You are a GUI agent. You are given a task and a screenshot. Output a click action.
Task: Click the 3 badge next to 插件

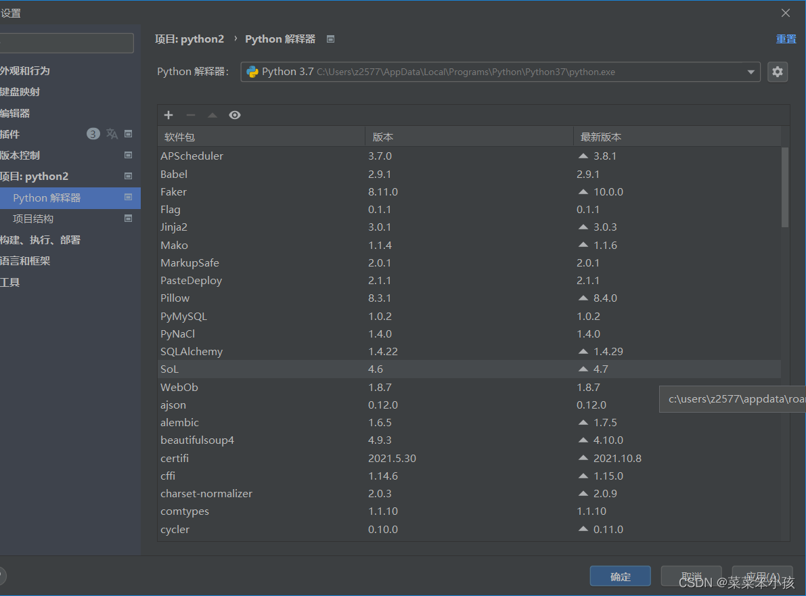[x=93, y=134]
